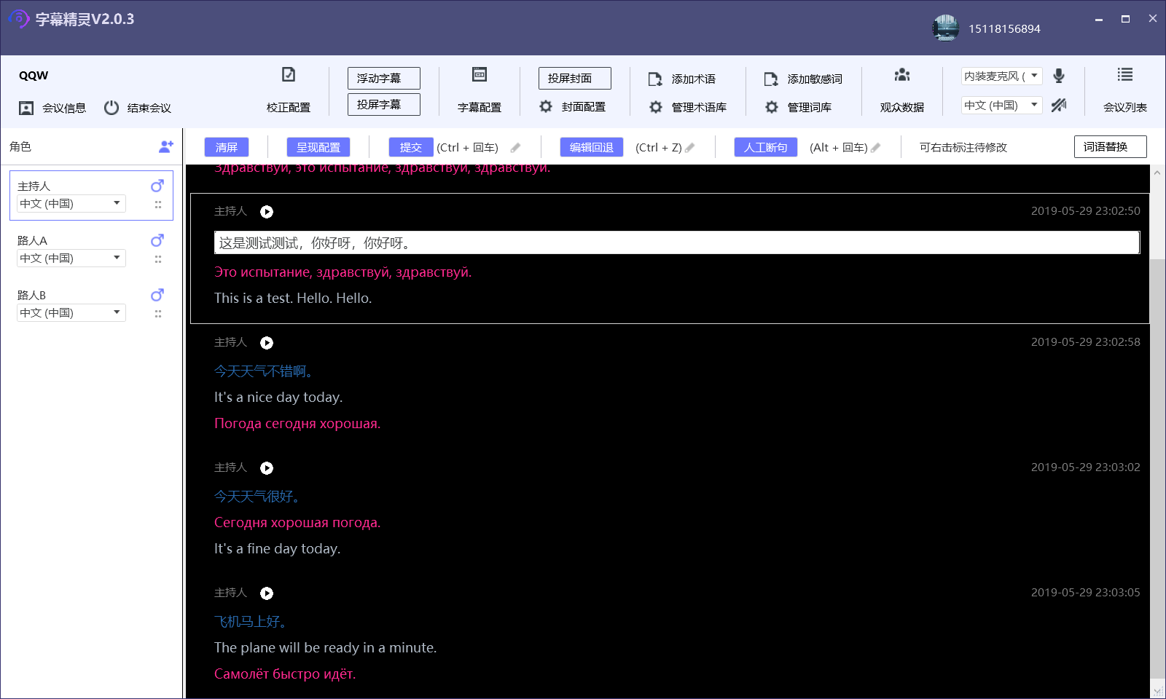Click the 添加术语 document icon

tap(655, 79)
